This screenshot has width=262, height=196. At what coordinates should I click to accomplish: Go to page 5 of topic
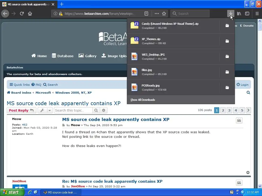click(242, 110)
